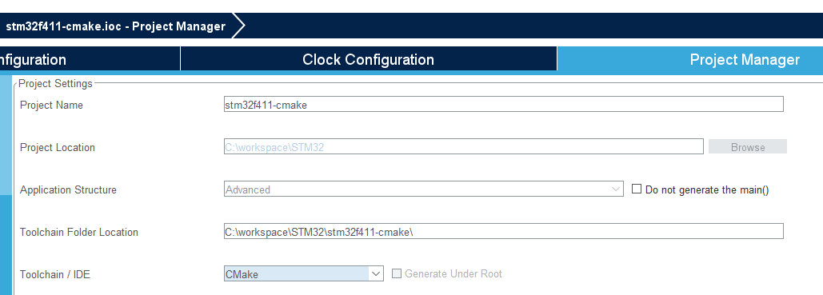Viewport: 823px width, 295px height.
Task: Click into the Project Name input field
Action: click(503, 105)
